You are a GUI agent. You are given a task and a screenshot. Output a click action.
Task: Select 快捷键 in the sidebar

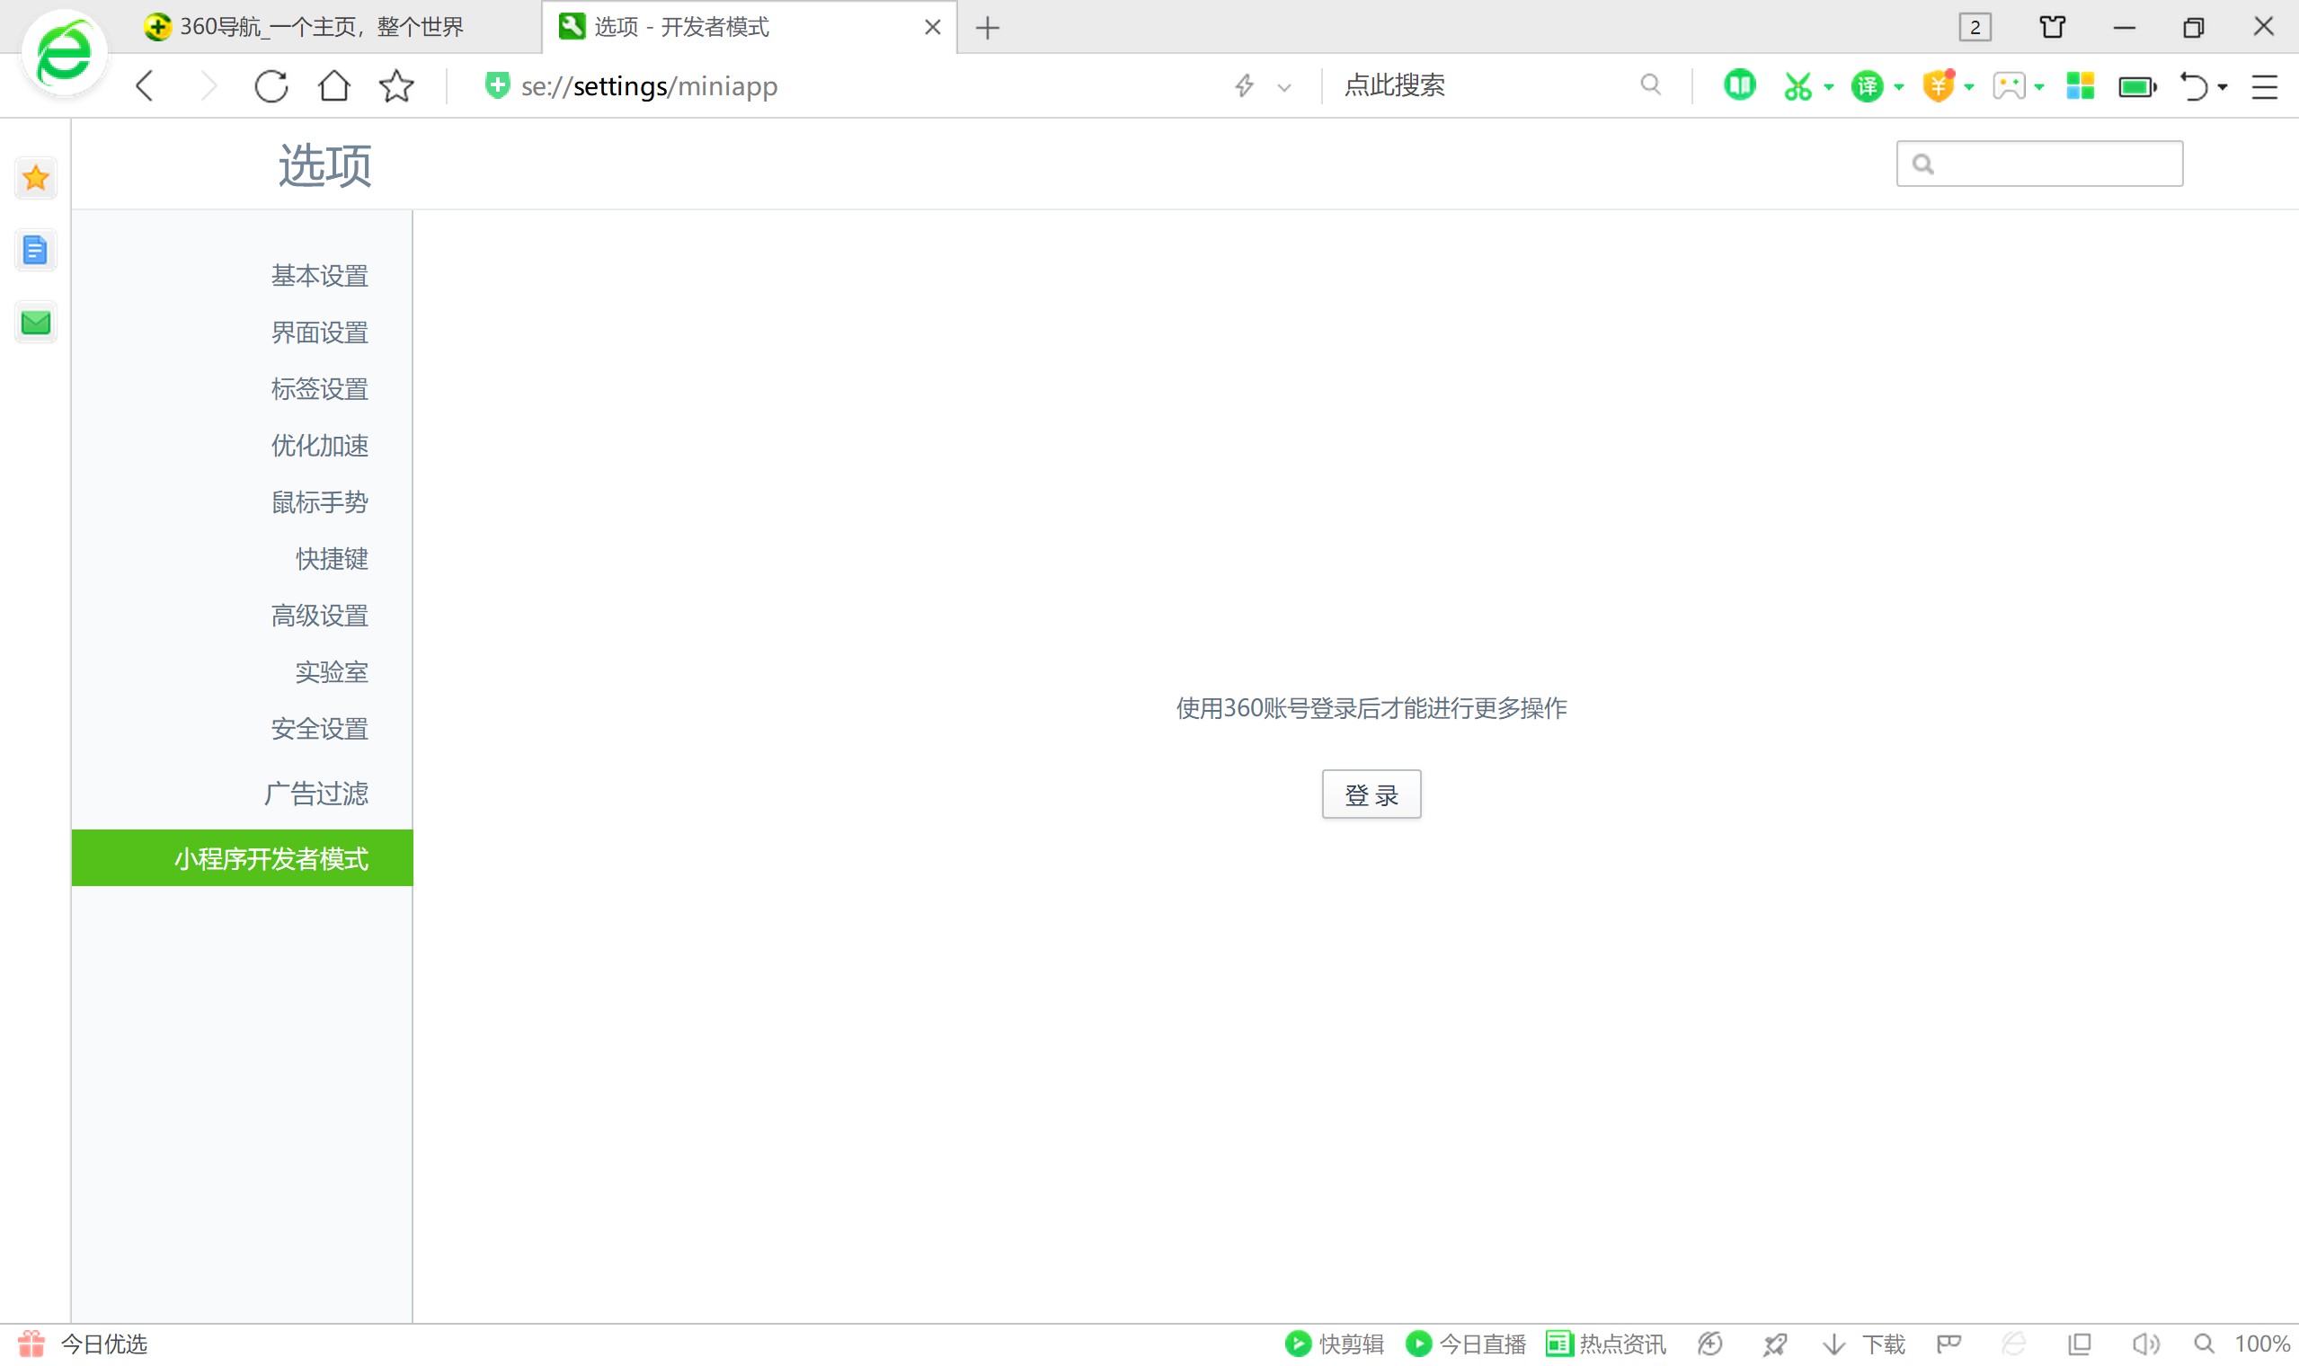tap(332, 559)
